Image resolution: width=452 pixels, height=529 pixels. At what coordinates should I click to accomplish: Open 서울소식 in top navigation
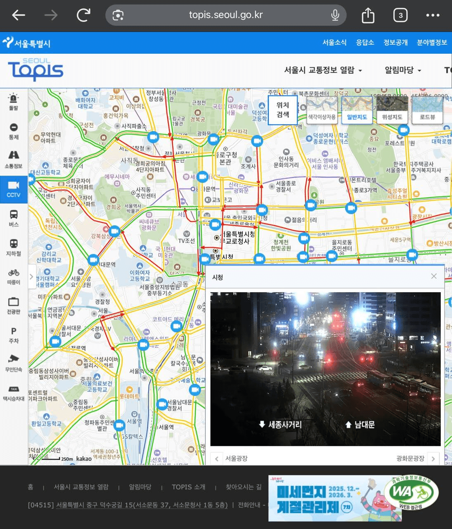click(x=334, y=43)
